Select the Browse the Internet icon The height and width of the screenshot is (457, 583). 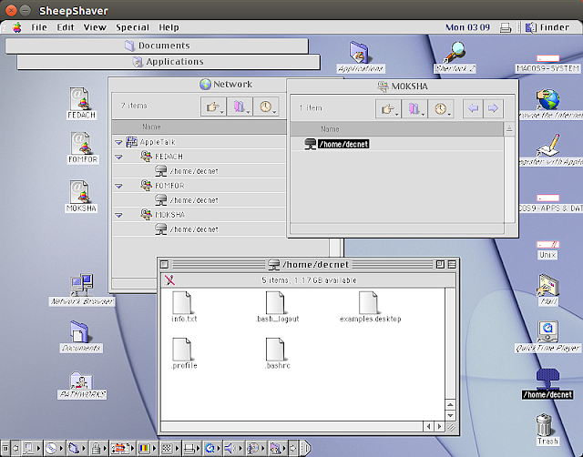click(548, 104)
